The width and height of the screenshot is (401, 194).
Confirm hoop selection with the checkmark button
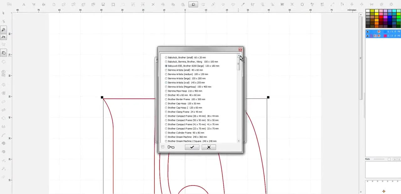point(192,147)
